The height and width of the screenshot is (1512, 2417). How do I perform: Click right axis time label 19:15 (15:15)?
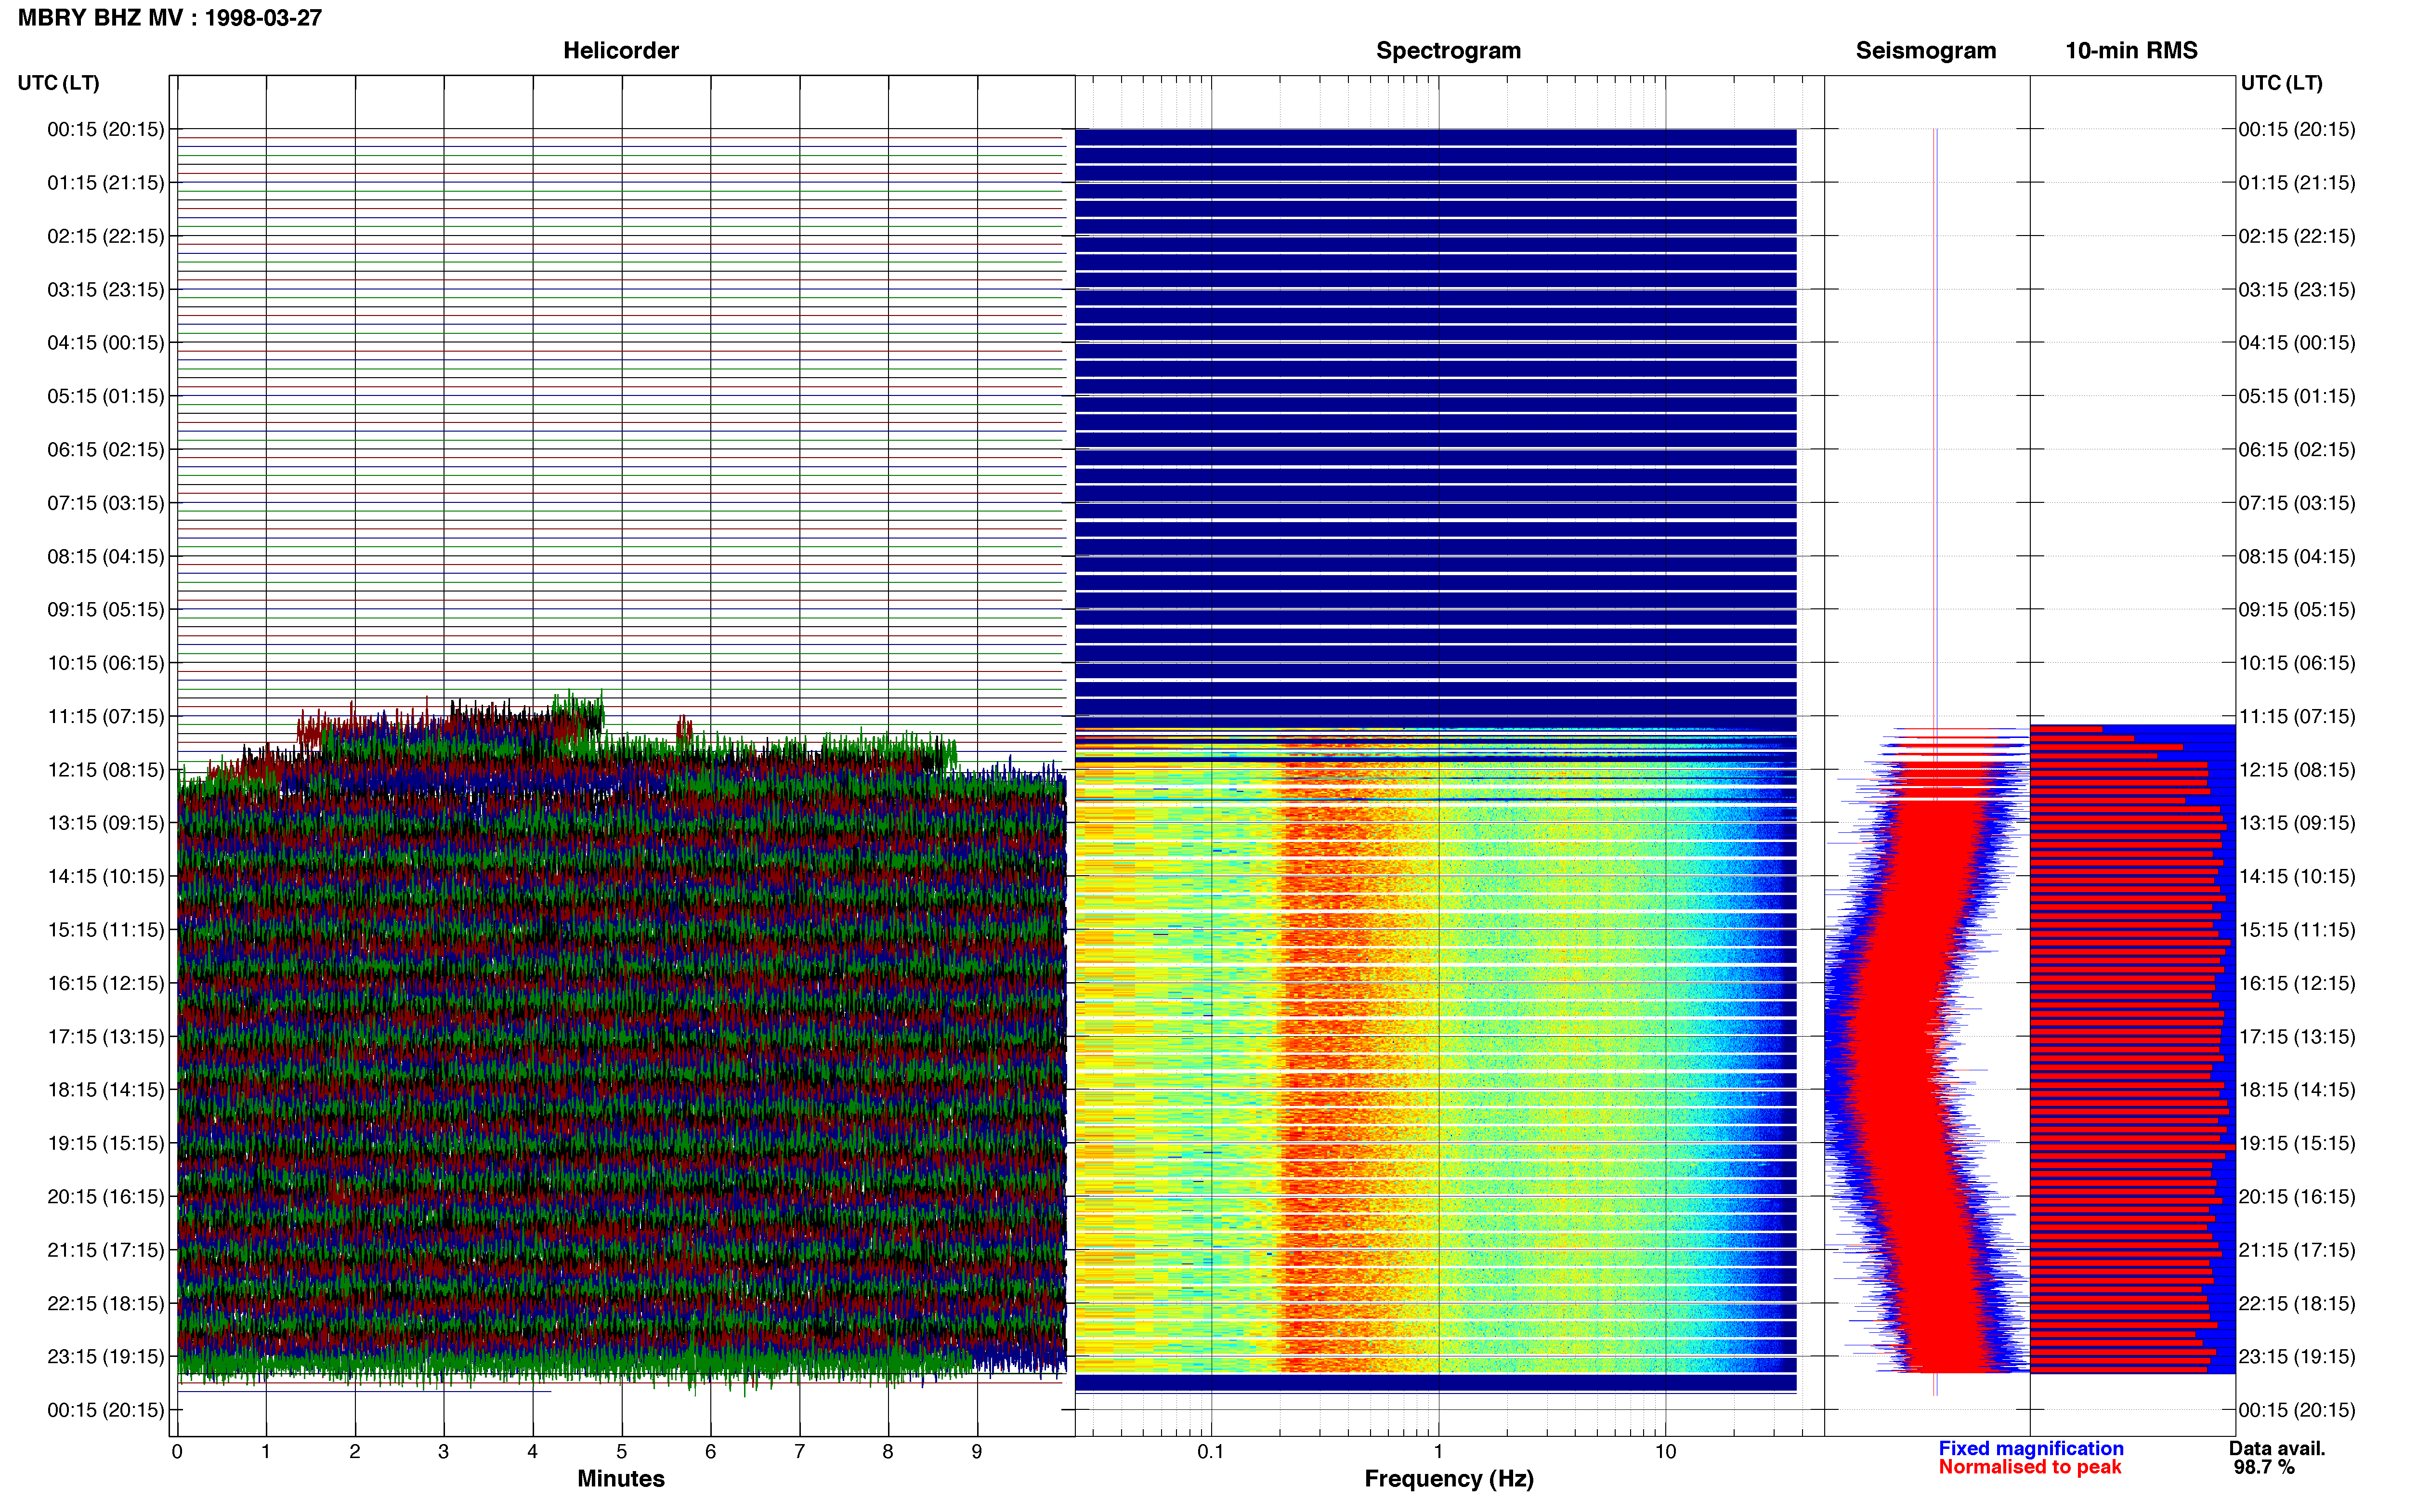(2297, 1143)
